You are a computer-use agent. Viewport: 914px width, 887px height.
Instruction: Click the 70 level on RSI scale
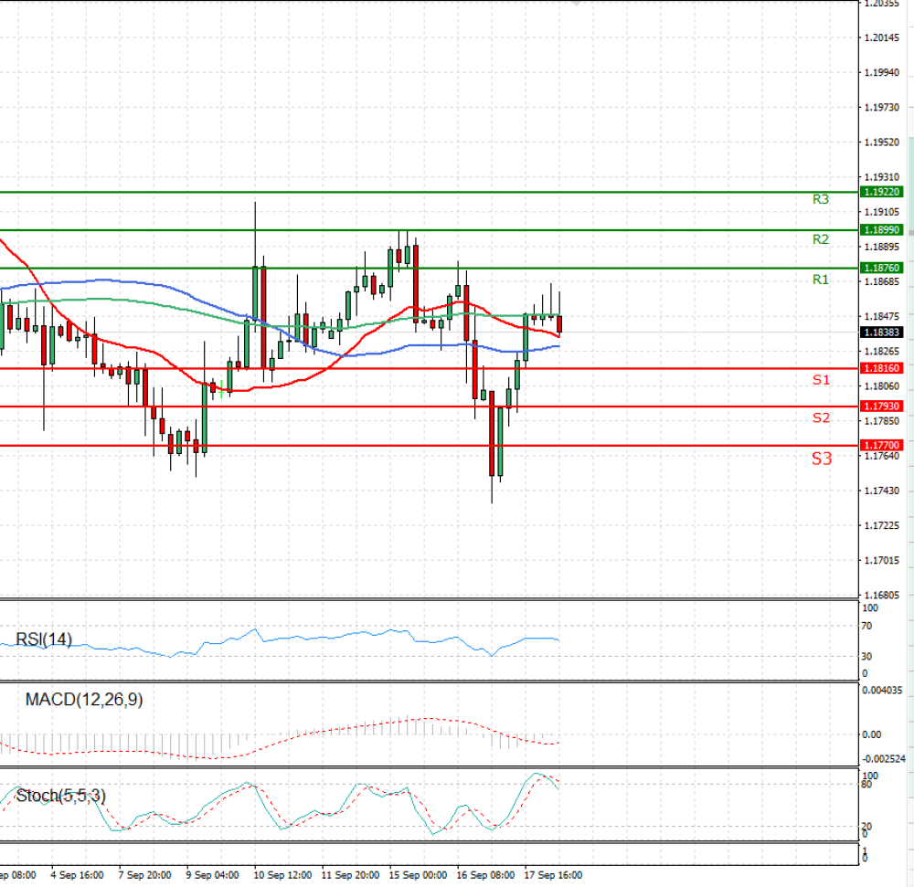pyautogui.click(x=866, y=626)
